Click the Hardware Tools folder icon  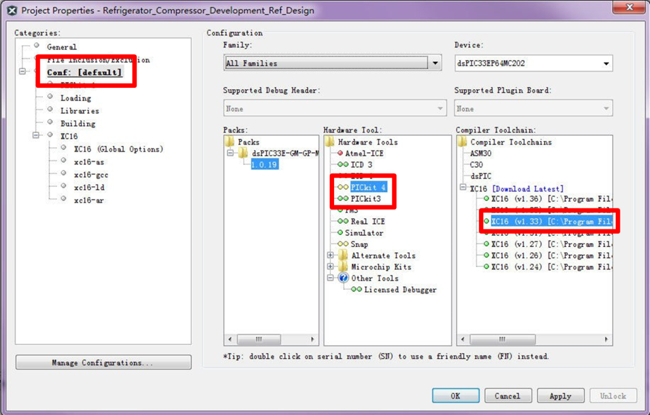tap(330, 142)
